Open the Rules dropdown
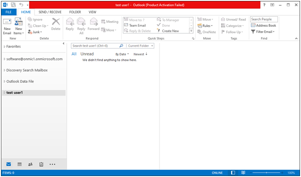The width and height of the screenshot is (301, 177). (205, 26)
